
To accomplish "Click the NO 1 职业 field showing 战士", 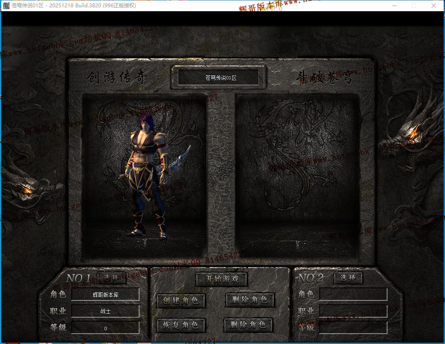I will [105, 311].
